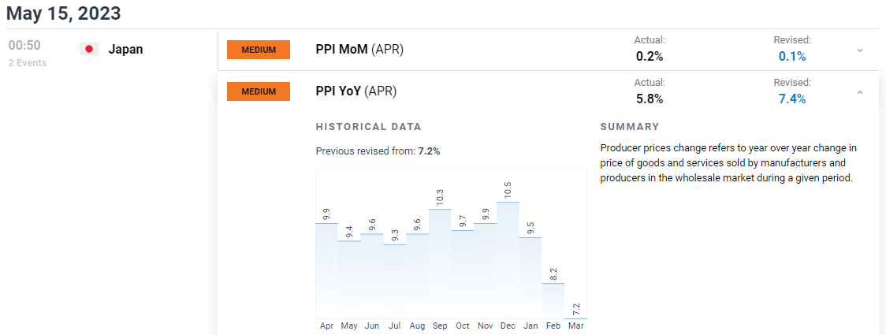The height and width of the screenshot is (335, 886).
Task: Click the MEDIUM badge beside PPI YoY
Action: [x=259, y=91]
